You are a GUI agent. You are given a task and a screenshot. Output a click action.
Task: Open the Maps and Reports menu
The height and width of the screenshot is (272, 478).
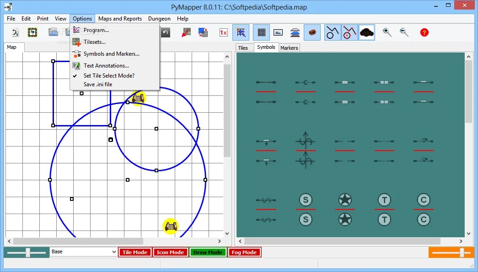pos(120,19)
